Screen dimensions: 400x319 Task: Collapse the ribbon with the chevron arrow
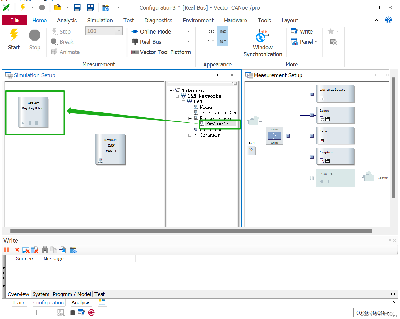tap(376, 20)
